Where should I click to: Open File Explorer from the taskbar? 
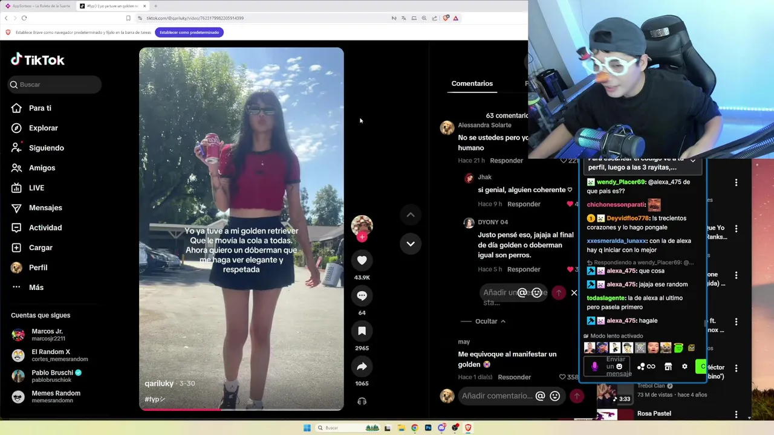click(x=401, y=428)
